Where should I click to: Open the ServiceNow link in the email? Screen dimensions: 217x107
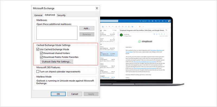click(x=153, y=50)
